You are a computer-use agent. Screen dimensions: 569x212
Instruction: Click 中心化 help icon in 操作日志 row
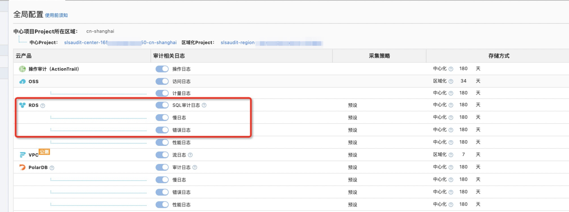(451, 69)
